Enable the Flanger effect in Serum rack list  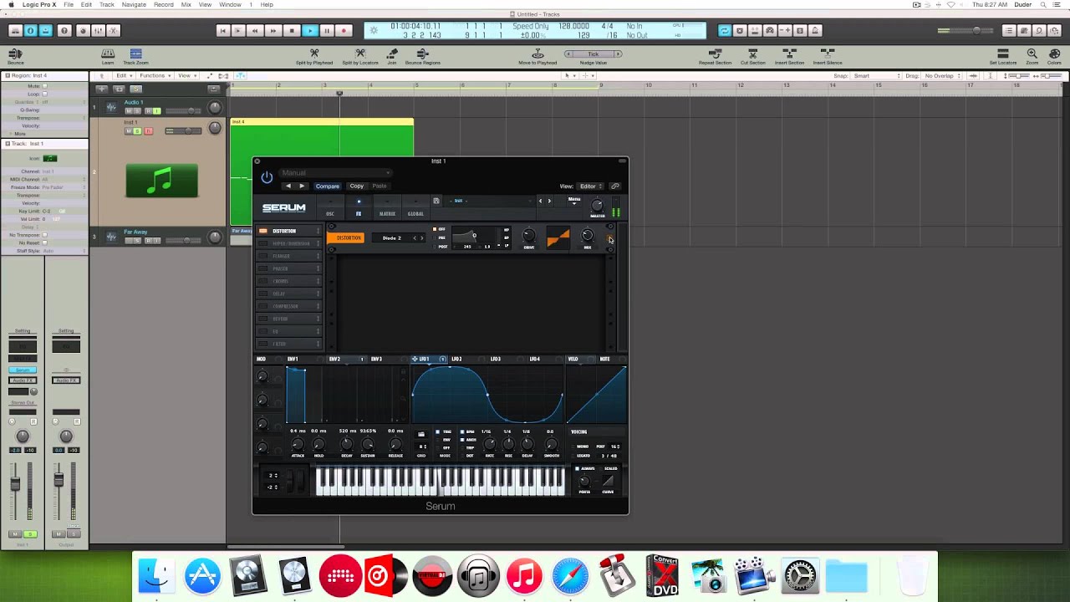[x=263, y=256]
